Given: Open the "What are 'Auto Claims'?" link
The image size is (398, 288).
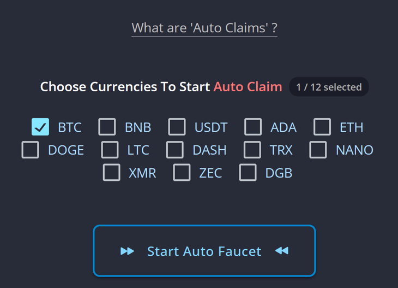Looking at the screenshot, I should (204, 28).
